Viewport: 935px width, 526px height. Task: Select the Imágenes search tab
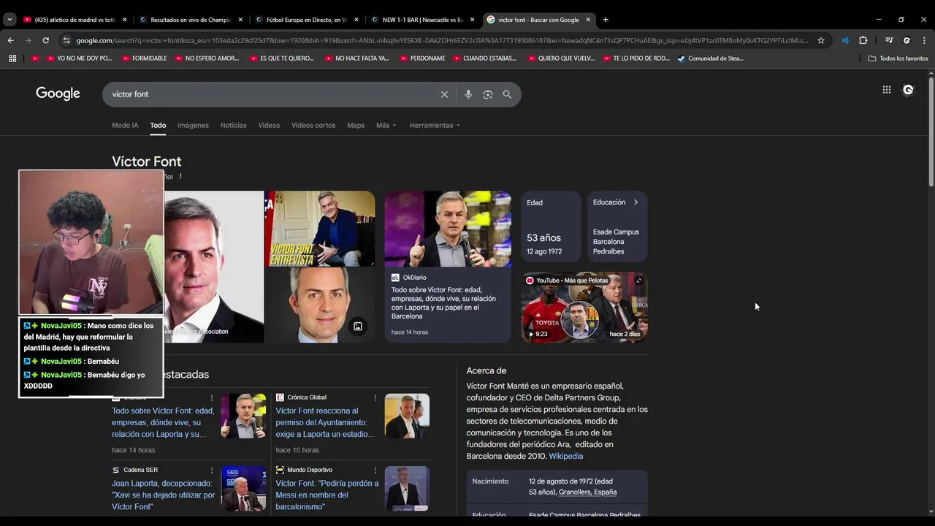click(x=193, y=125)
